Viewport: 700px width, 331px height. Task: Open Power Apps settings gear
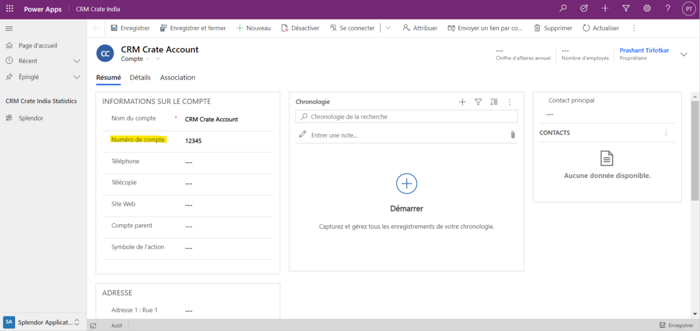pyautogui.click(x=647, y=8)
